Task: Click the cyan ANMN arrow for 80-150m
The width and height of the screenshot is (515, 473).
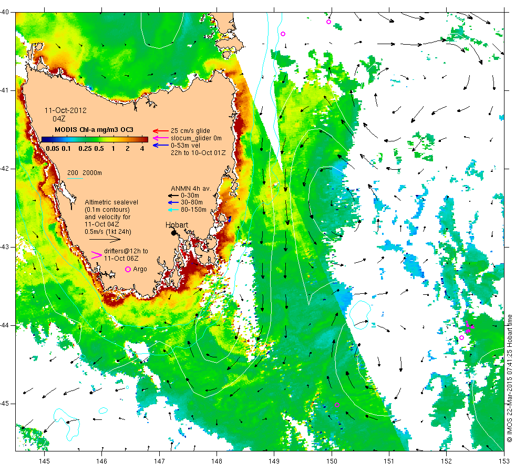Action: [x=173, y=210]
